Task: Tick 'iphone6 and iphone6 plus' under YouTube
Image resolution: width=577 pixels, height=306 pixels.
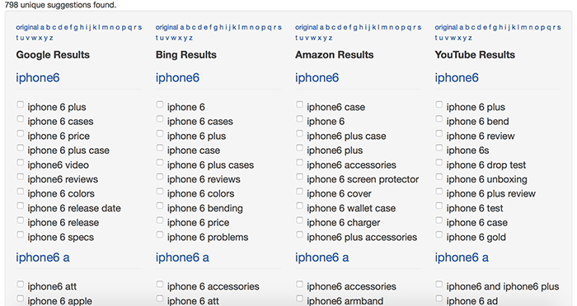Action: pos(439,285)
